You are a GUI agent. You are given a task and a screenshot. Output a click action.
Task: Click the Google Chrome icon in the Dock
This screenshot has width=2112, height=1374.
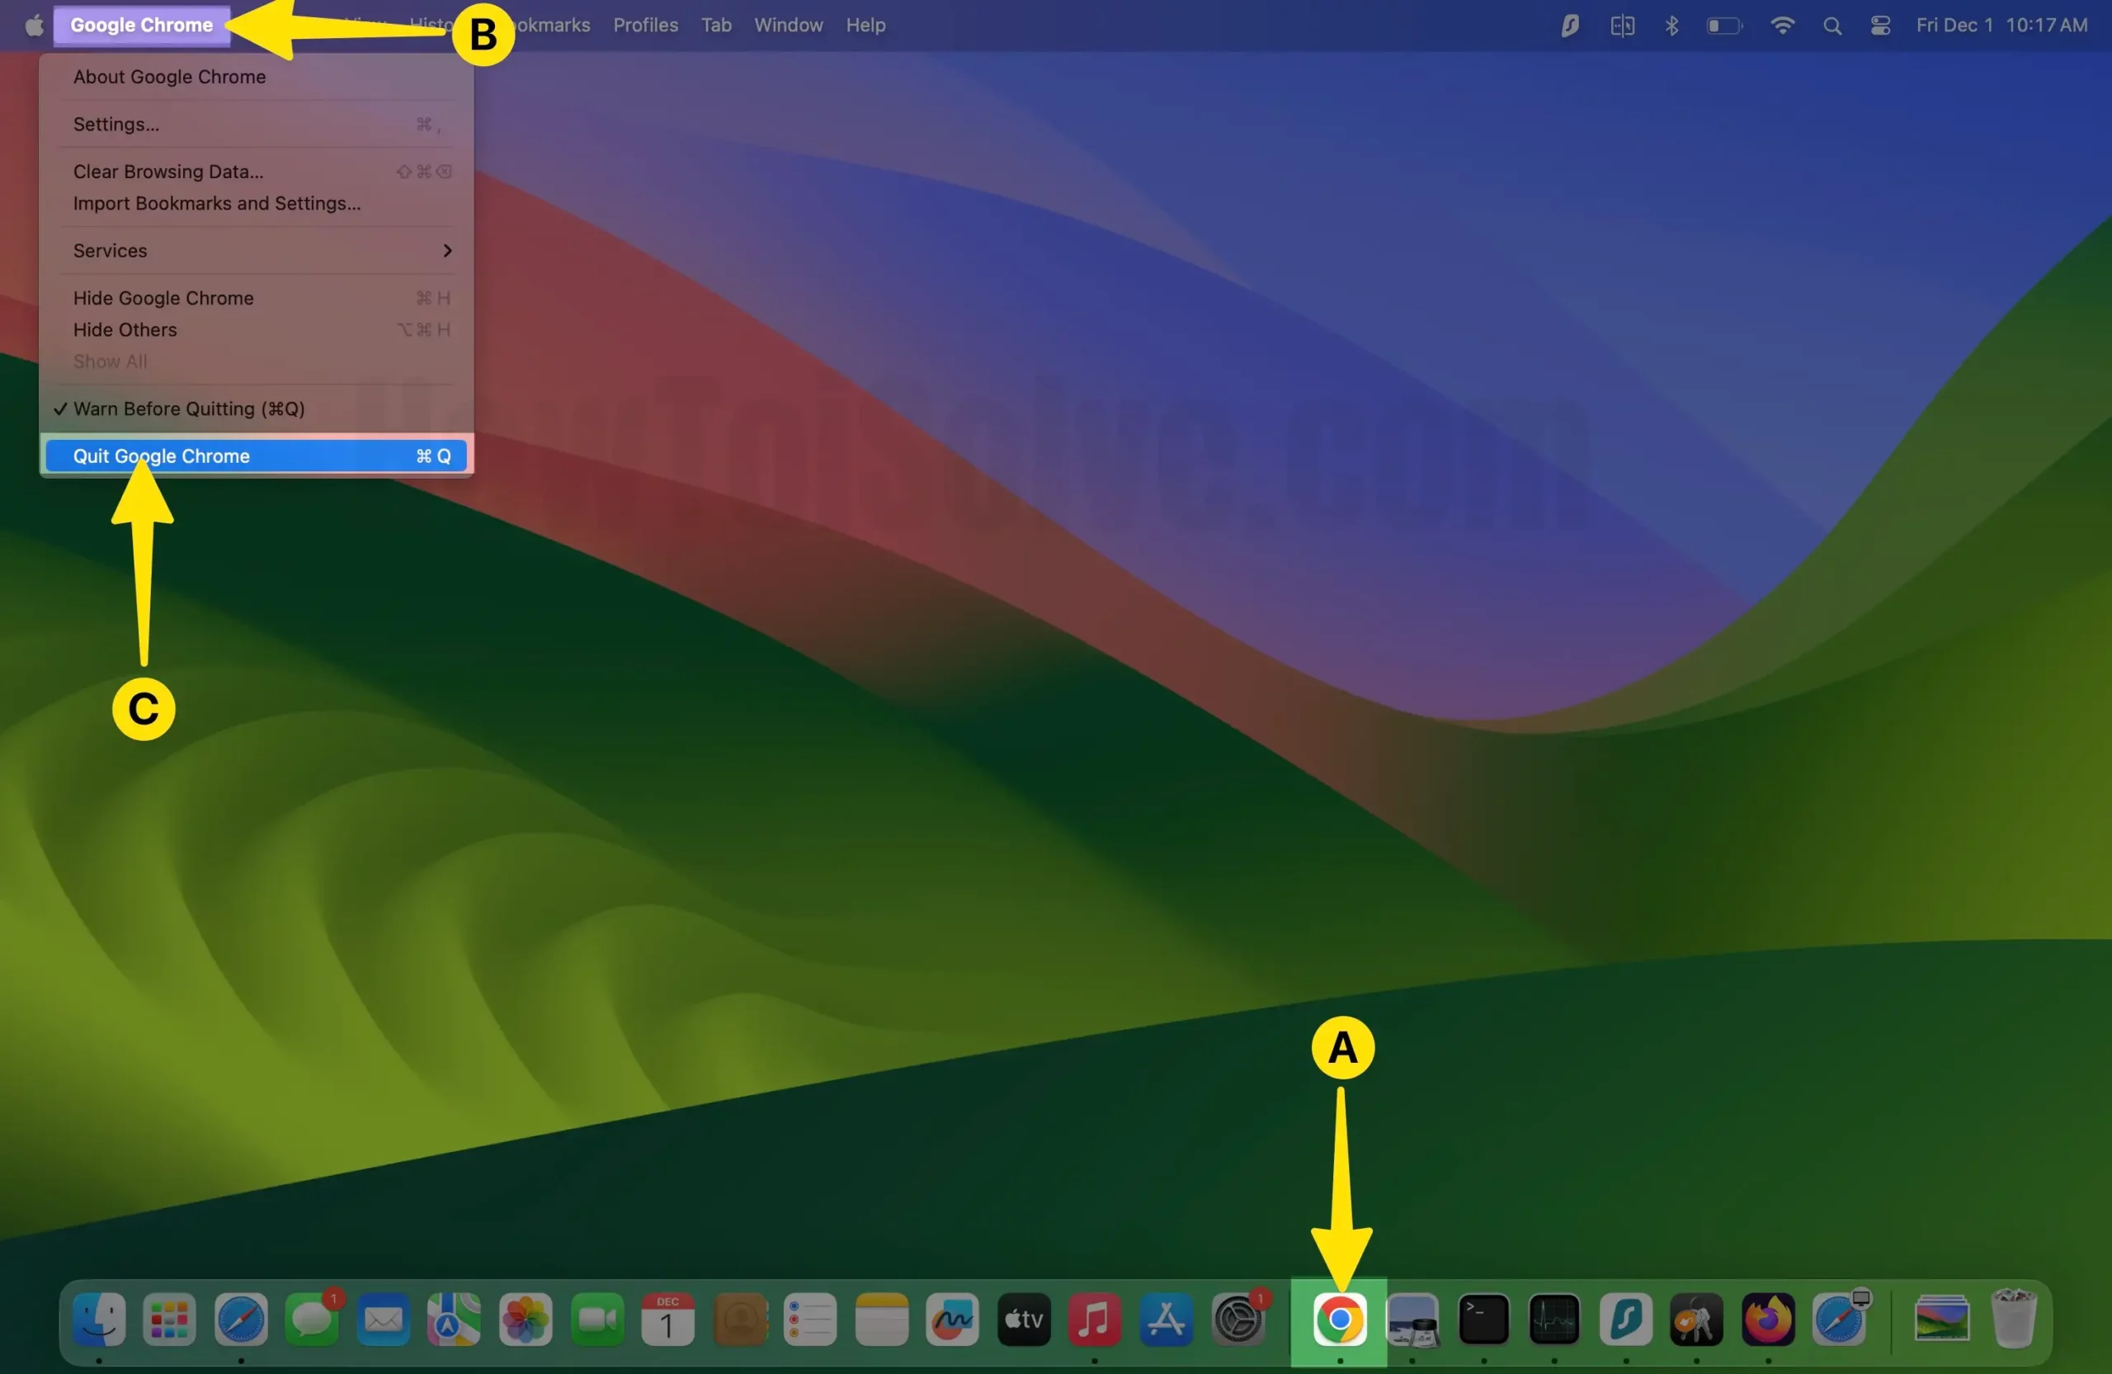[1340, 1319]
